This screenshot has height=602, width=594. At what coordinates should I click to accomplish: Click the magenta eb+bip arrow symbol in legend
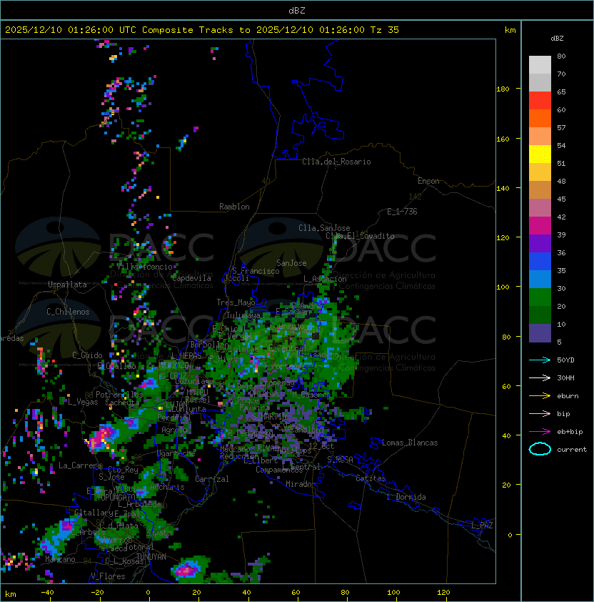click(x=540, y=432)
